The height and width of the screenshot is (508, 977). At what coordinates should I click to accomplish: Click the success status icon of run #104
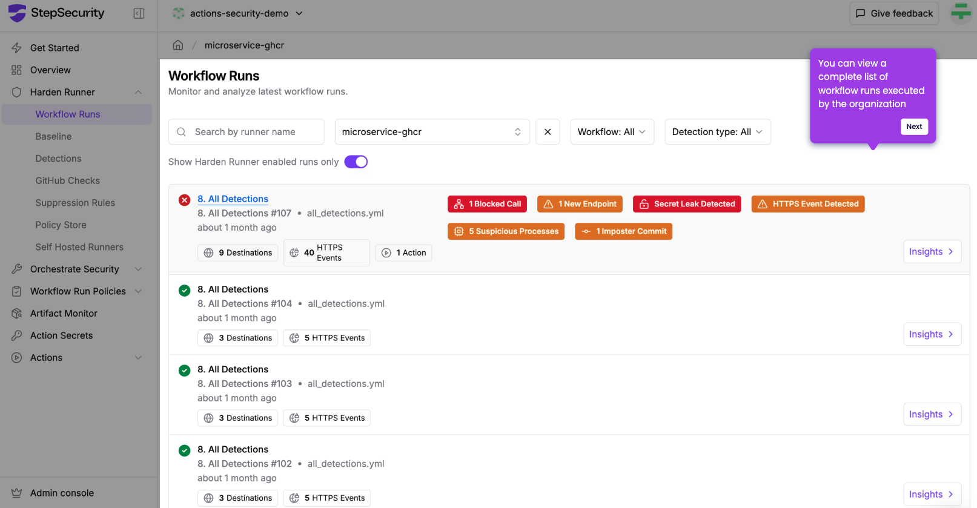click(185, 291)
